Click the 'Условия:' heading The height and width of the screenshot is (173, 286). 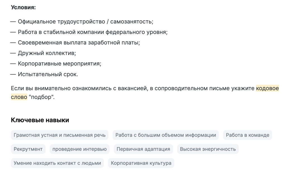23,7
